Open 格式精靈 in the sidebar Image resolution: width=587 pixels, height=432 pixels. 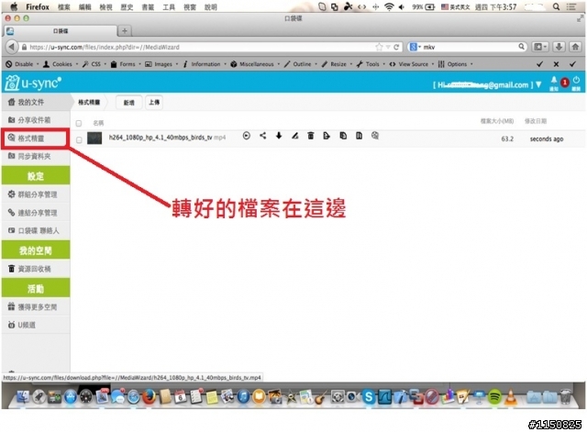click(36, 138)
